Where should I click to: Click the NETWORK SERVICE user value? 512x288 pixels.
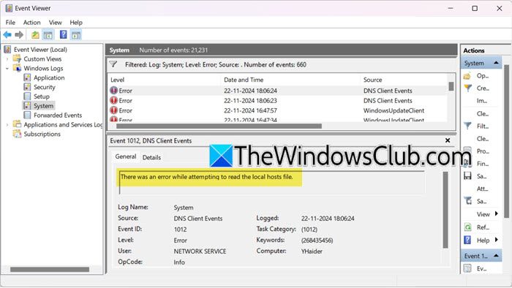coord(200,251)
